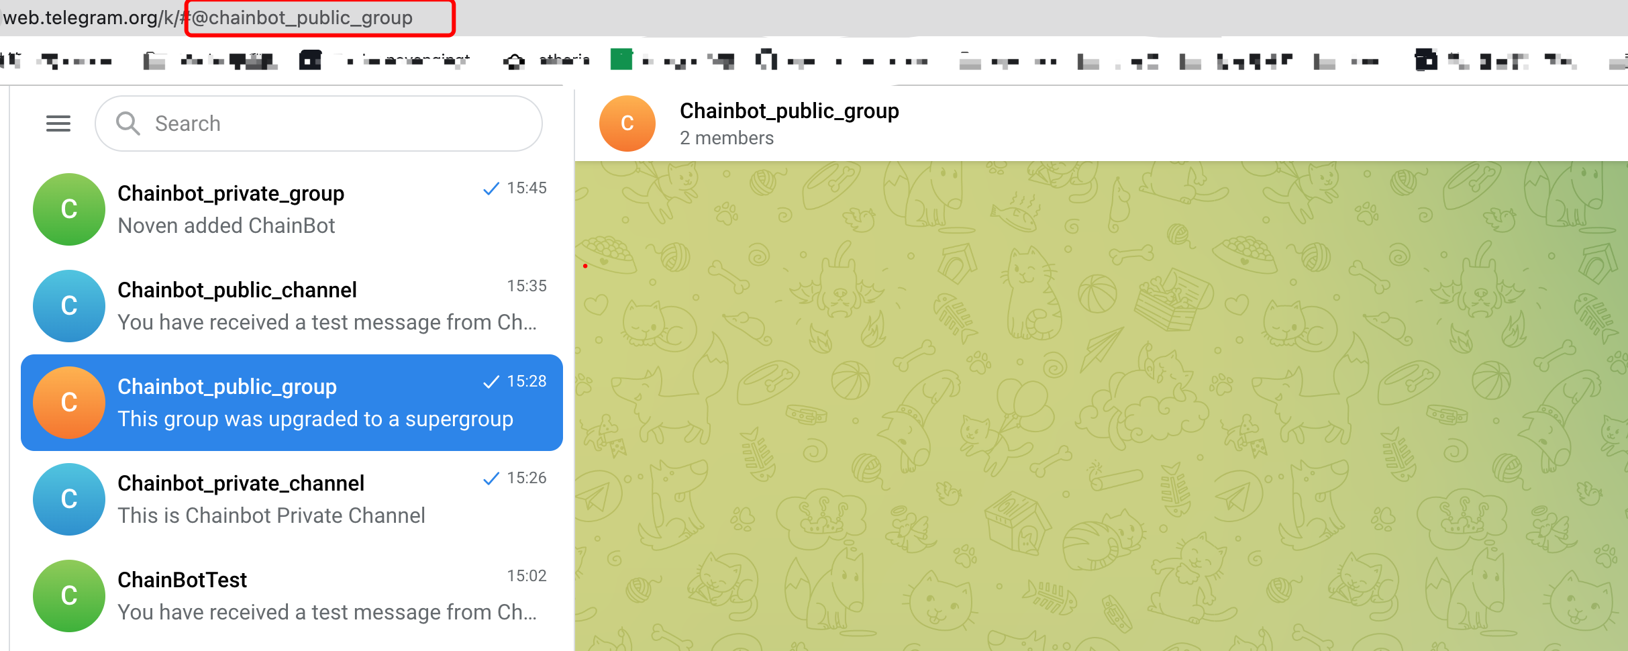The width and height of the screenshot is (1628, 651).
Task: Click the Chainbot_public_group title in the chat header
Action: pyautogui.click(x=789, y=111)
